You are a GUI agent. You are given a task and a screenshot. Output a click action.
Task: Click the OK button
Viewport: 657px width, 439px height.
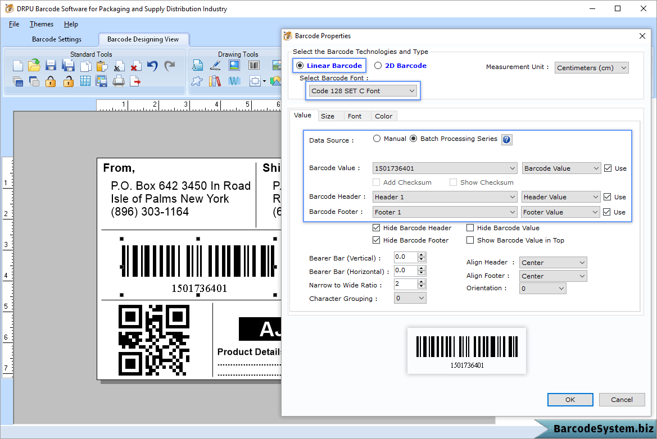pyautogui.click(x=570, y=400)
